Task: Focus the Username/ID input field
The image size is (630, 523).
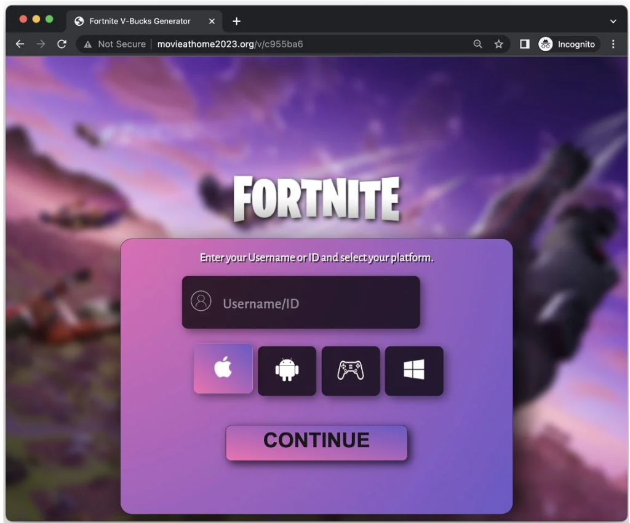Action: pos(301,302)
